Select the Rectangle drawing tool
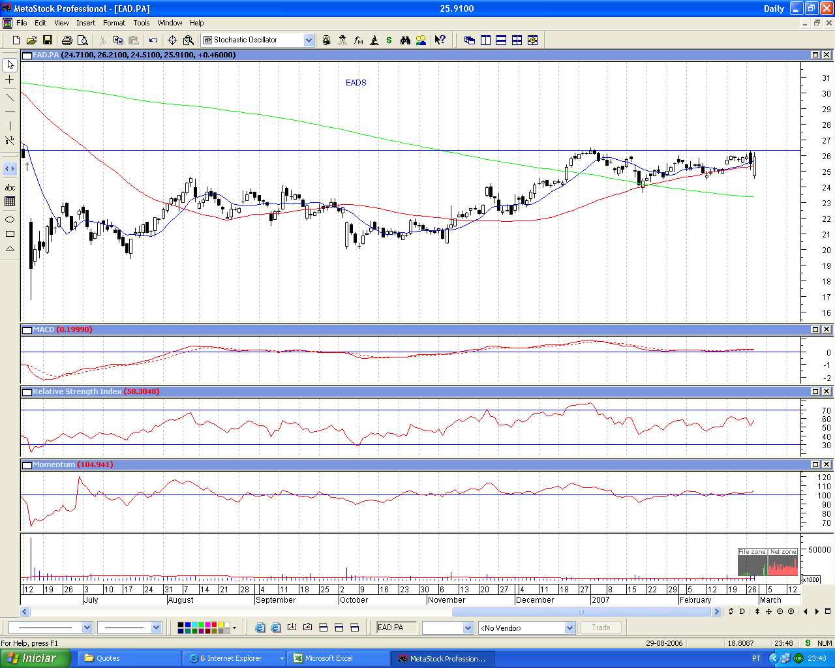This screenshot has height=668, width=835. [x=10, y=234]
